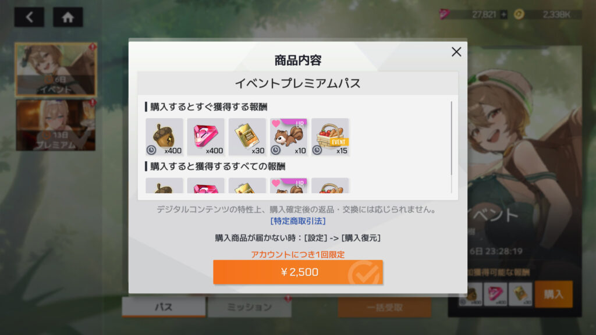Select the 6日 イベント pass thumbnail
The width and height of the screenshot is (596, 335).
tap(56, 69)
